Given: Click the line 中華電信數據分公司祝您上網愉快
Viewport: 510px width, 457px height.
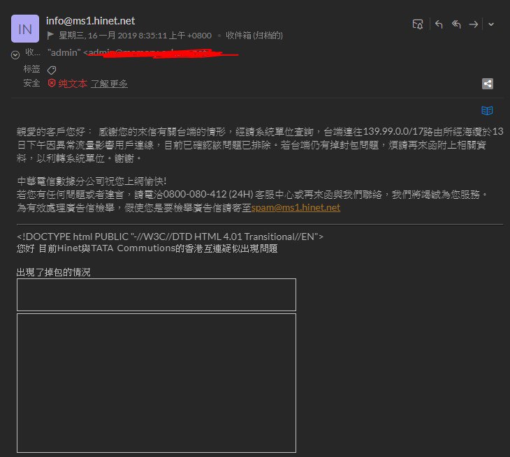Looking at the screenshot, I should click(92, 181).
